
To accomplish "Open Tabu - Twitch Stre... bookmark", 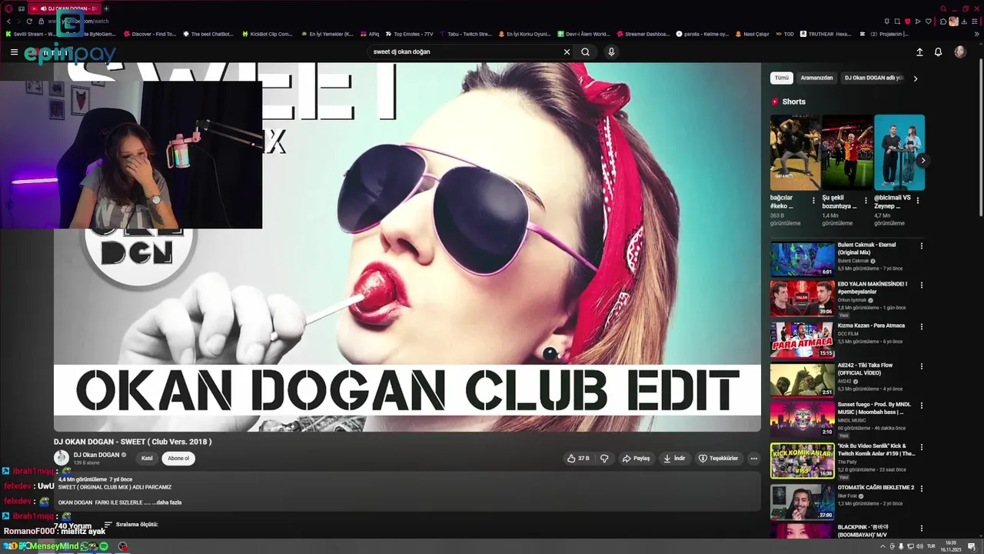I will coord(466,34).
